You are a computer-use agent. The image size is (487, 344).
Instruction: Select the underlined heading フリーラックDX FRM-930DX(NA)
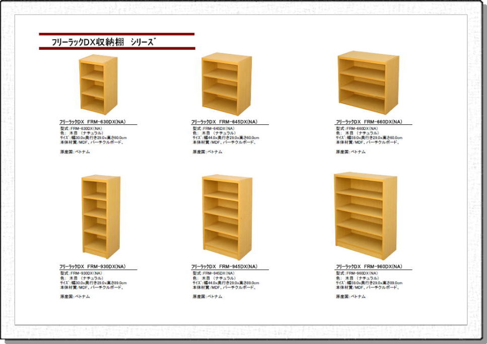(92, 266)
